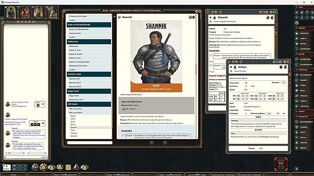This screenshot has width=314, height=176.
Task: Go to previous book page
Action: click(152, 142)
